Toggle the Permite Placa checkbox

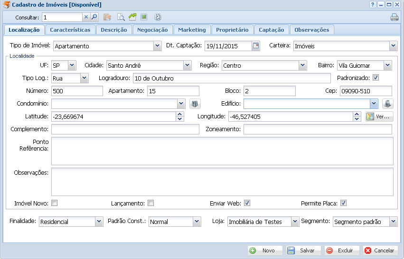(343, 203)
